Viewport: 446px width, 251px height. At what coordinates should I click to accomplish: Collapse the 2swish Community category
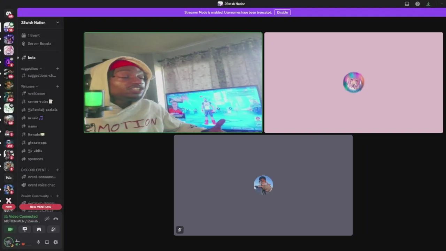[x=37, y=196]
